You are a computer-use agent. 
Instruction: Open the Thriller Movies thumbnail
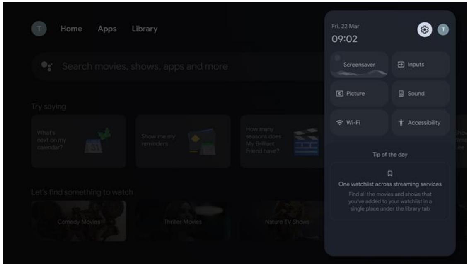(183, 221)
